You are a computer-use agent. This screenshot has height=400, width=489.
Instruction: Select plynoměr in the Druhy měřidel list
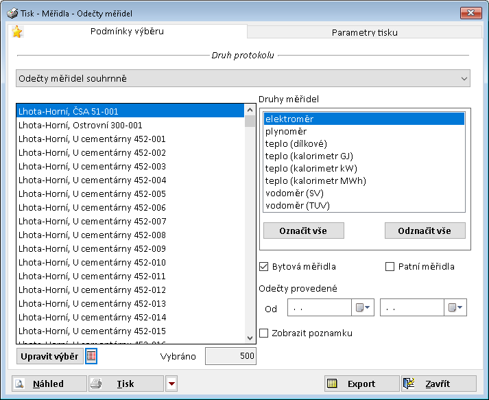286,132
